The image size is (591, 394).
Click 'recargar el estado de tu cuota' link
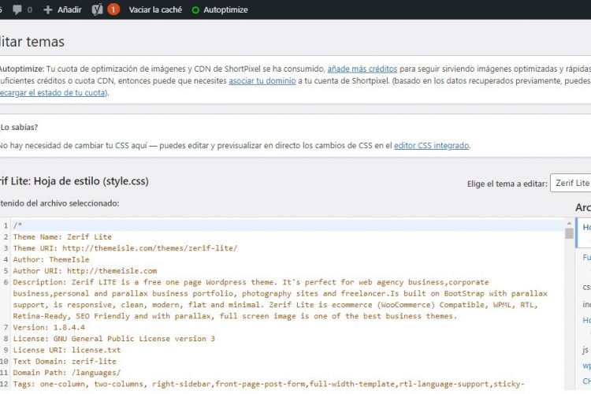[x=52, y=93]
